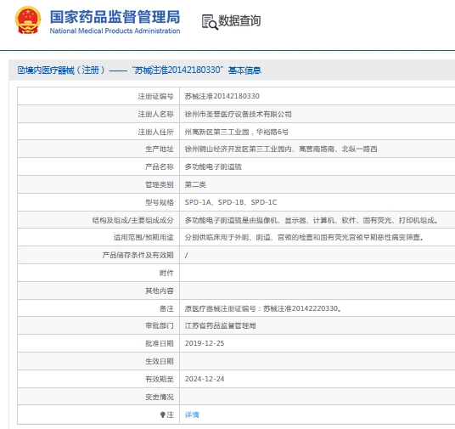Image resolution: width=455 pixels, height=429 pixels.
Task: Open the 详情 details link
Action: [192, 415]
